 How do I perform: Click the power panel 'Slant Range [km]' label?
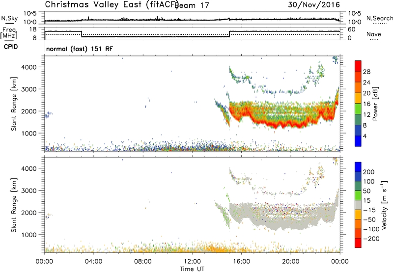tap(14, 104)
